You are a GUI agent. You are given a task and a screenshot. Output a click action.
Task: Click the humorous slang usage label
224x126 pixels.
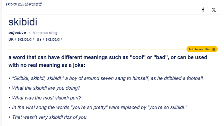(x=45, y=33)
